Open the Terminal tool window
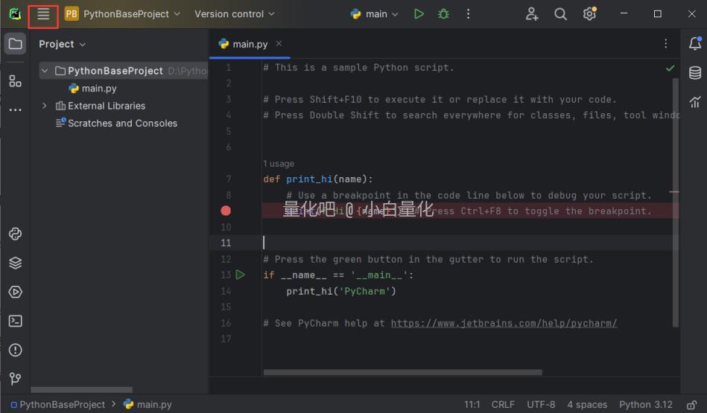Viewport: 707px width, 413px height. [x=16, y=321]
